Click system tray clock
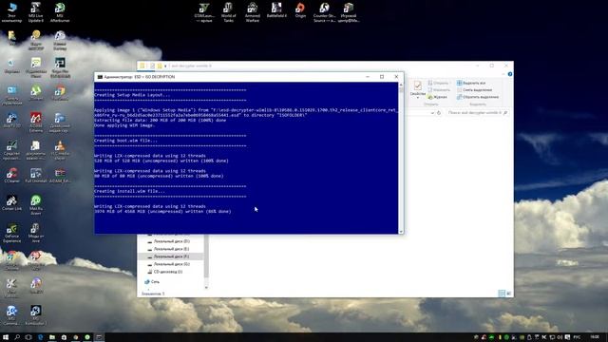The width and height of the screenshot is (608, 342). (x=595, y=337)
